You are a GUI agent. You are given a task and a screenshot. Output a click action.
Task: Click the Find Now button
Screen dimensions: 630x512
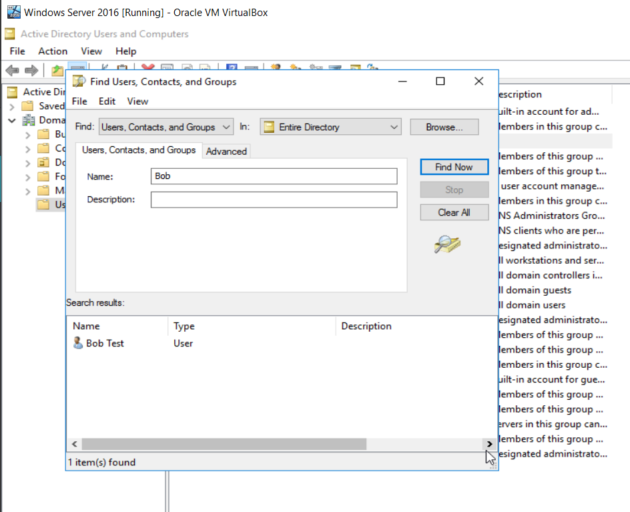(x=454, y=167)
